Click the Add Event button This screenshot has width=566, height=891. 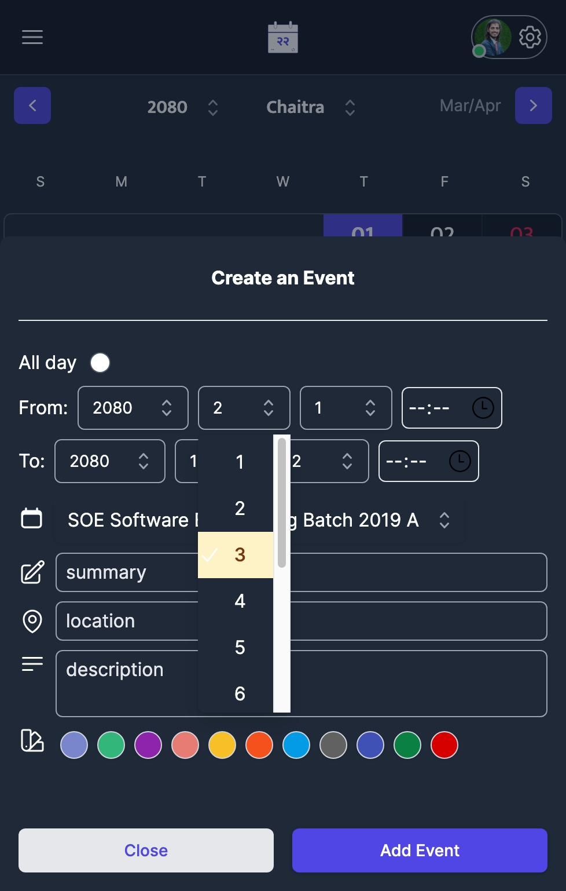click(x=419, y=850)
